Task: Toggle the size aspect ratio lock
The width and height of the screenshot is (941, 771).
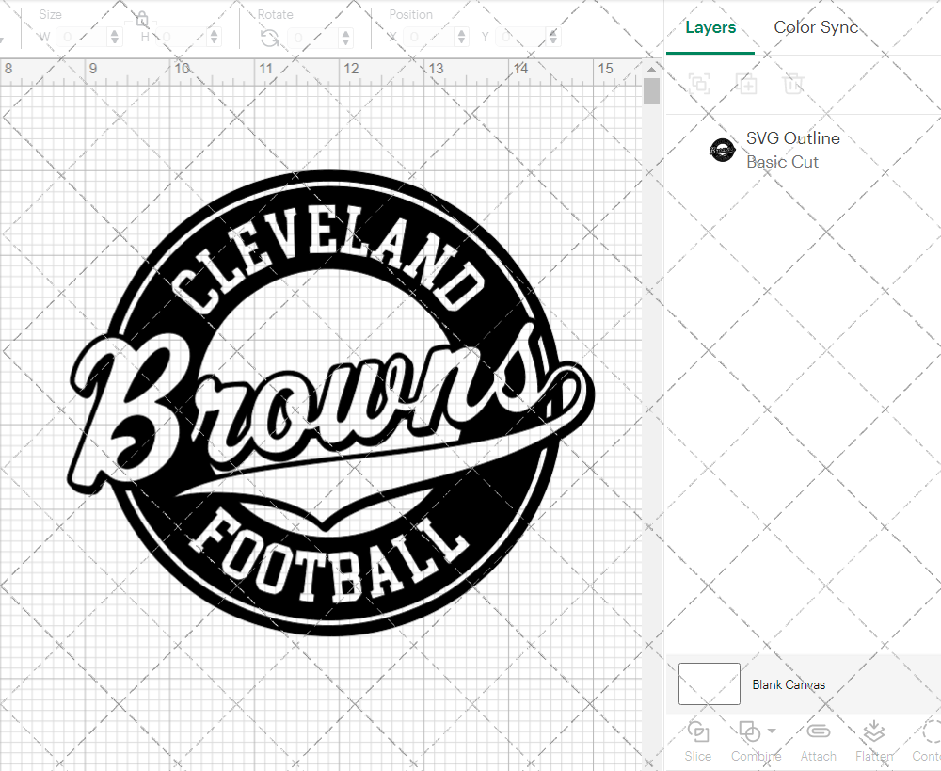Action: (142, 19)
